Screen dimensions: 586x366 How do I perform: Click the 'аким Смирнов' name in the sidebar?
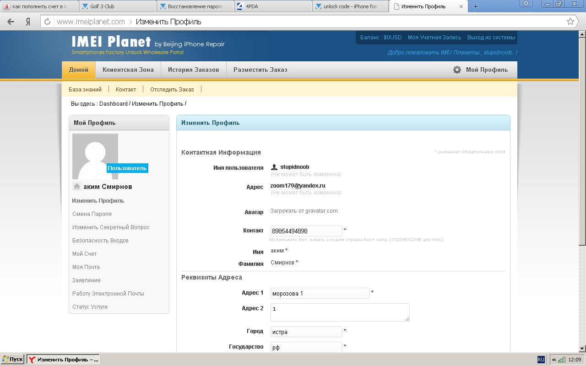tap(108, 187)
